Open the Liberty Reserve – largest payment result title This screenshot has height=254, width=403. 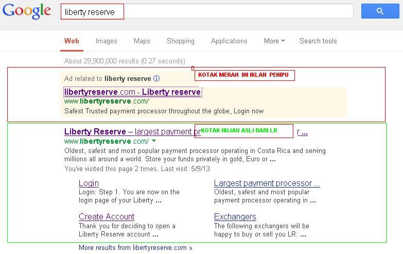pos(132,131)
